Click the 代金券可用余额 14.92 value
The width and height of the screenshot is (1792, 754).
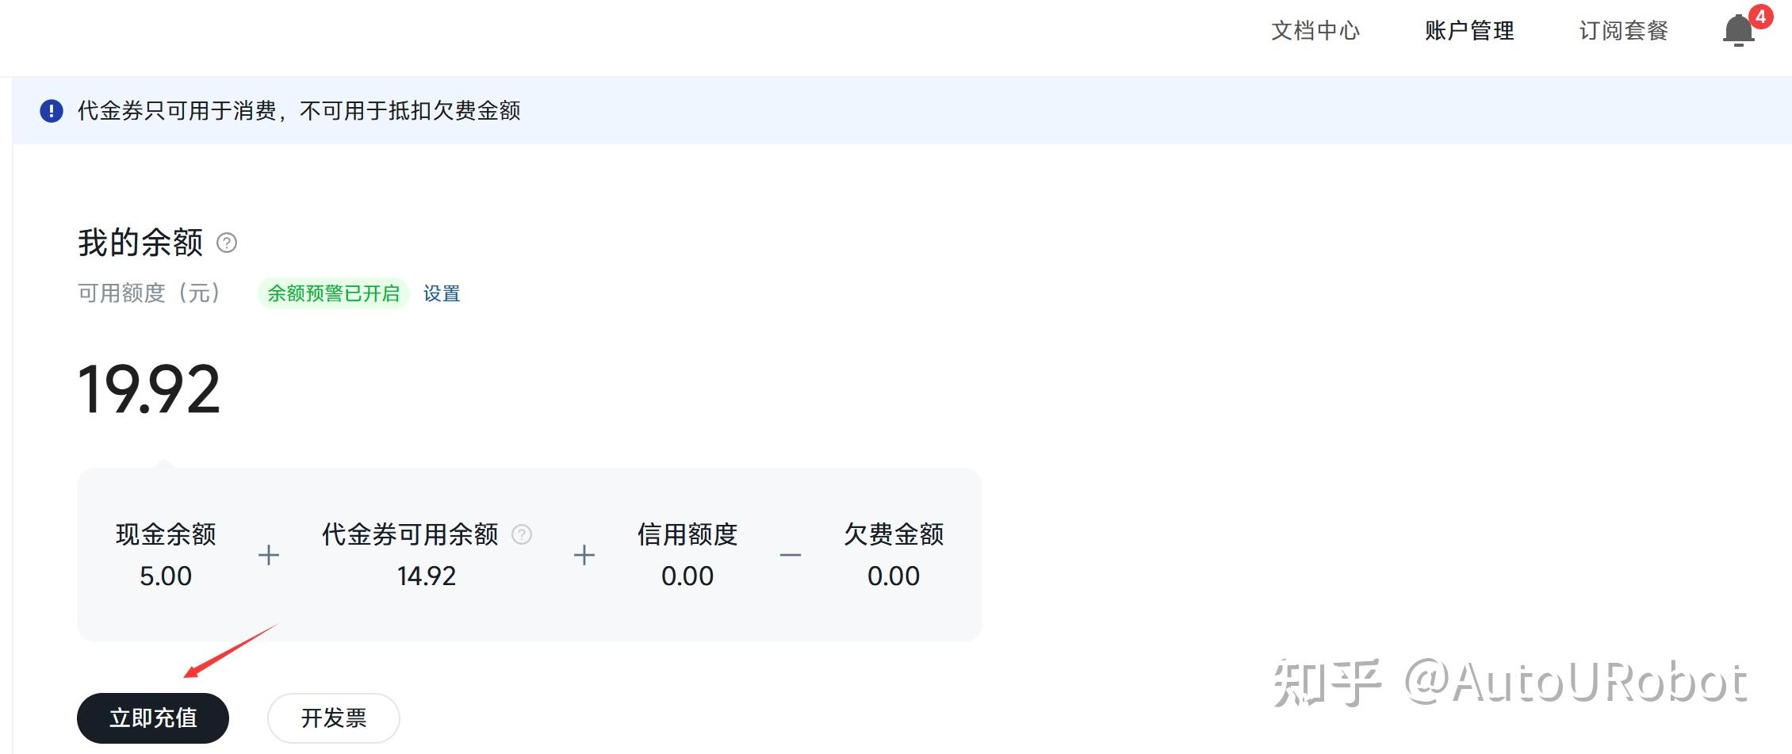click(427, 576)
